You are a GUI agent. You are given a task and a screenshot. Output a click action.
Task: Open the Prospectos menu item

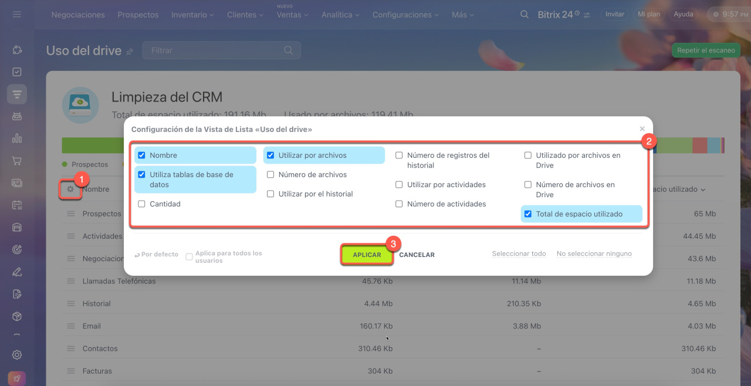point(138,15)
